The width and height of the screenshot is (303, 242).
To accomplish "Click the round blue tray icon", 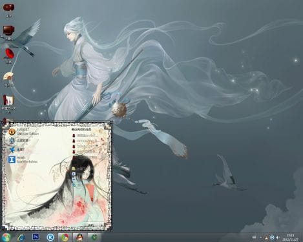I will tap(272, 237).
